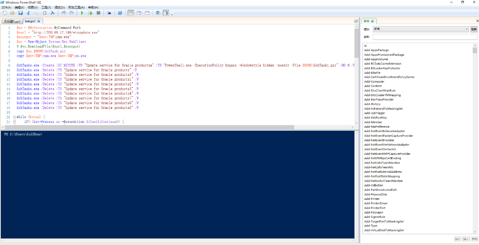Redo the last undone edit
Screen dimensions: 479x245
(71, 13)
